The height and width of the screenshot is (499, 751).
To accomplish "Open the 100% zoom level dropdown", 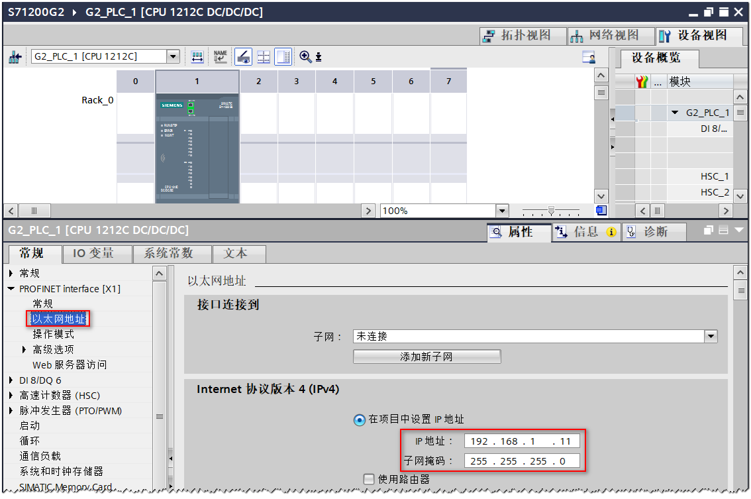I will (x=501, y=210).
